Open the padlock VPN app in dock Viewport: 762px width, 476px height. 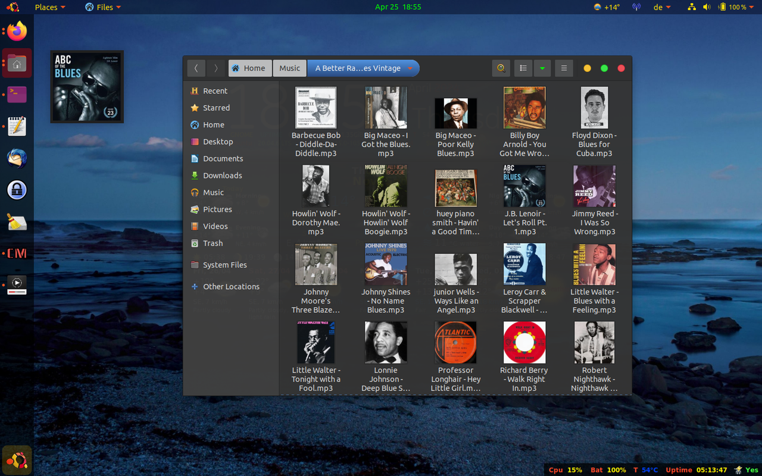[x=17, y=190]
